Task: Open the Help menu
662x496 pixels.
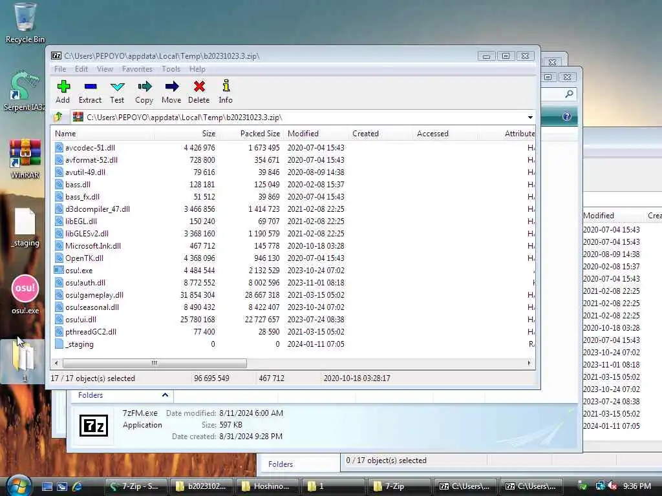Action: click(x=197, y=68)
